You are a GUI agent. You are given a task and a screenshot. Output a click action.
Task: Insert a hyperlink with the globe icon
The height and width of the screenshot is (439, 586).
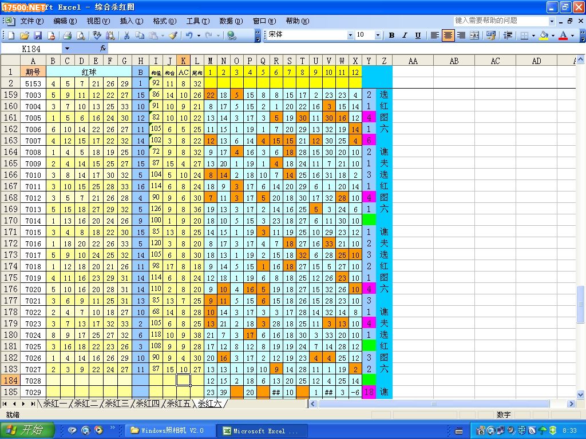pos(232,35)
